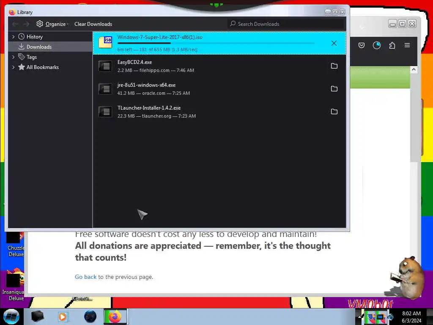Cancel the Windows-7-Super-Lite ISO download
Image resolution: width=433 pixels, height=325 pixels.
334,43
